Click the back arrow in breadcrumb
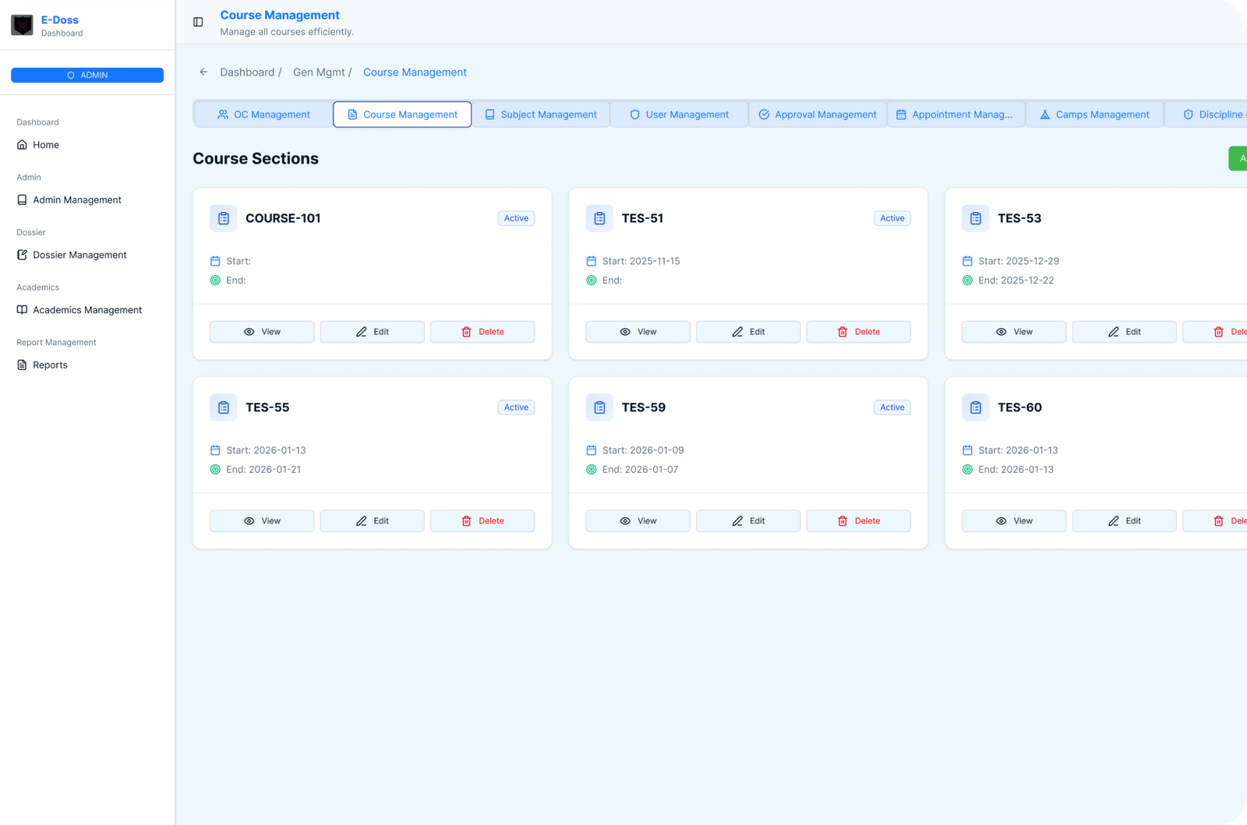1247x825 pixels. click(203, 72)
